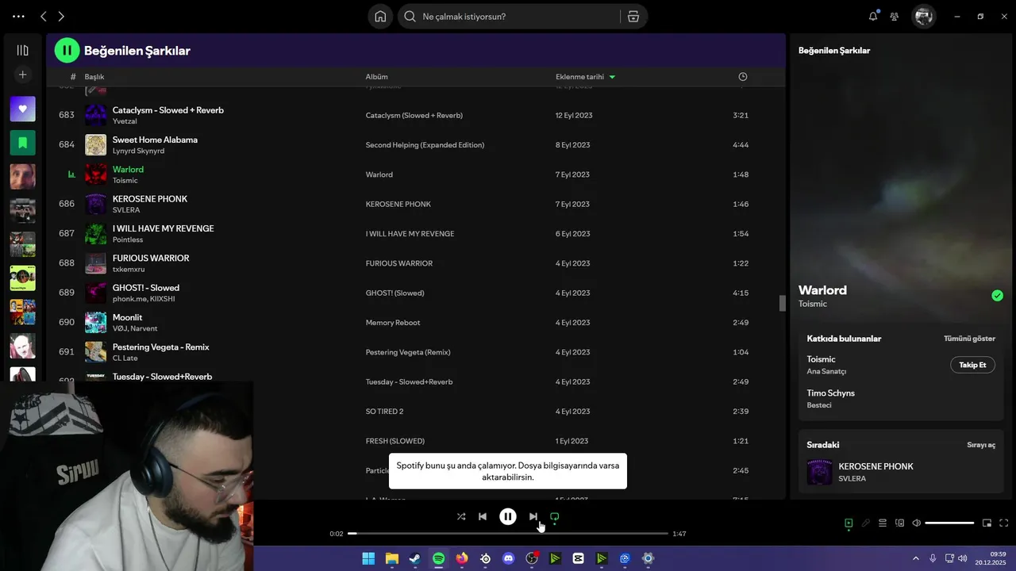Viewport: 1016px width, 571px height.
Task: Skip to next track
Action: (533, 516)
